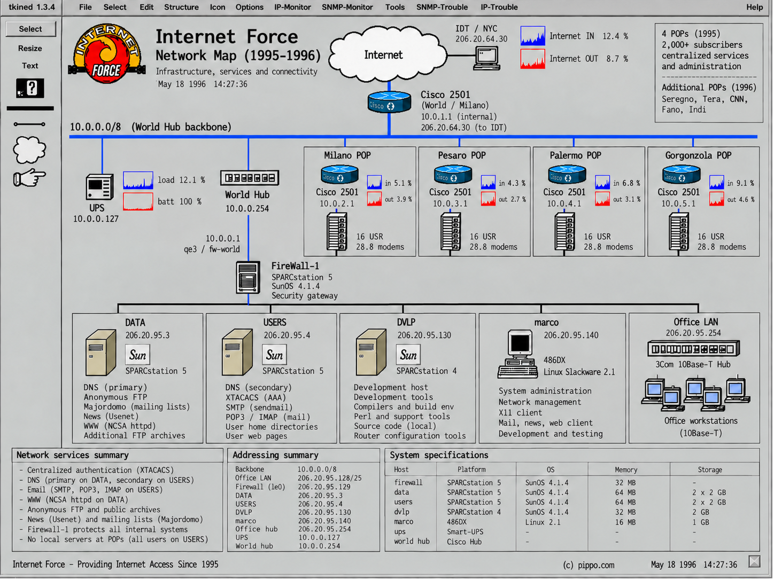Click the Internet IN blue traffic graph

533,36
